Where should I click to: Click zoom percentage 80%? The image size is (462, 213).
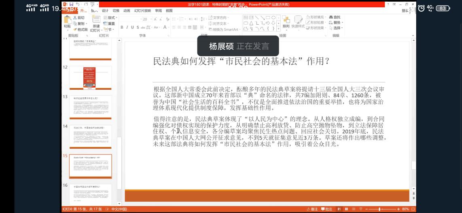pyautogui.click(x=405, y=209)
